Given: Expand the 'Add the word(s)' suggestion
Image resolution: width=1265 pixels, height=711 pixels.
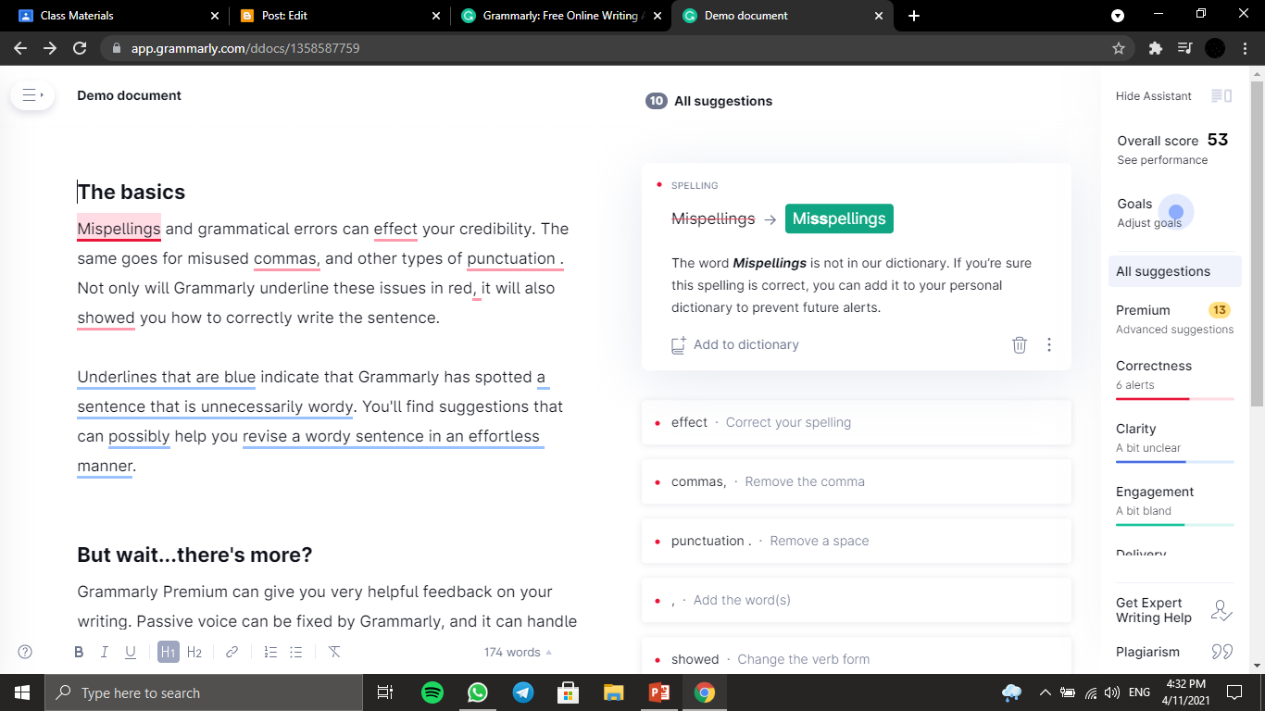Looking at the screenshot, I should pyautogui.click(x=857, y=600).
